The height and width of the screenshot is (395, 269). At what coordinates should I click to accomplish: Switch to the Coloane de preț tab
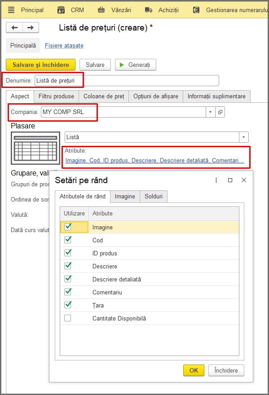coord(104,97)
